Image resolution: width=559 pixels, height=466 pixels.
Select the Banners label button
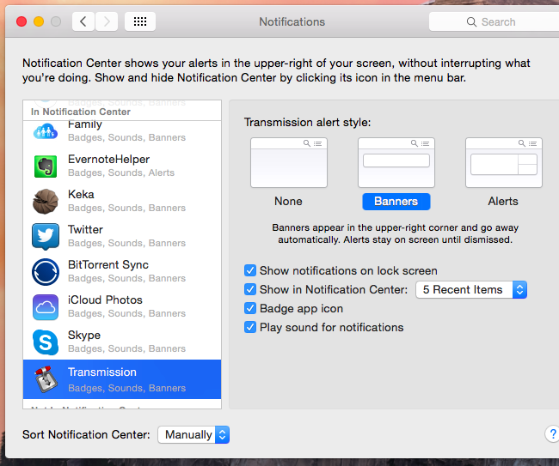pyautogui.click(x=396, y=202)
